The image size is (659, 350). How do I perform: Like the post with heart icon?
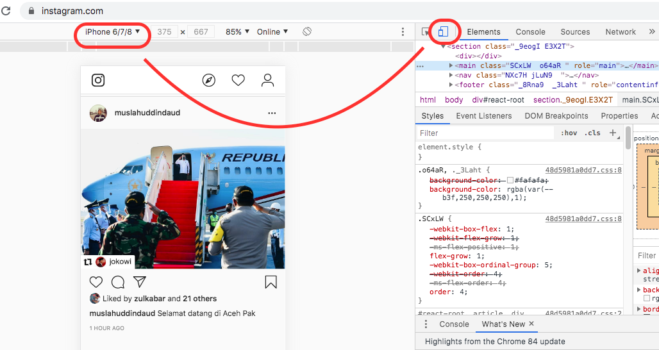(x=96, y=282)
